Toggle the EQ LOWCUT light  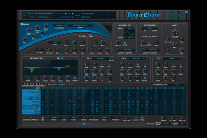point(75,78)
